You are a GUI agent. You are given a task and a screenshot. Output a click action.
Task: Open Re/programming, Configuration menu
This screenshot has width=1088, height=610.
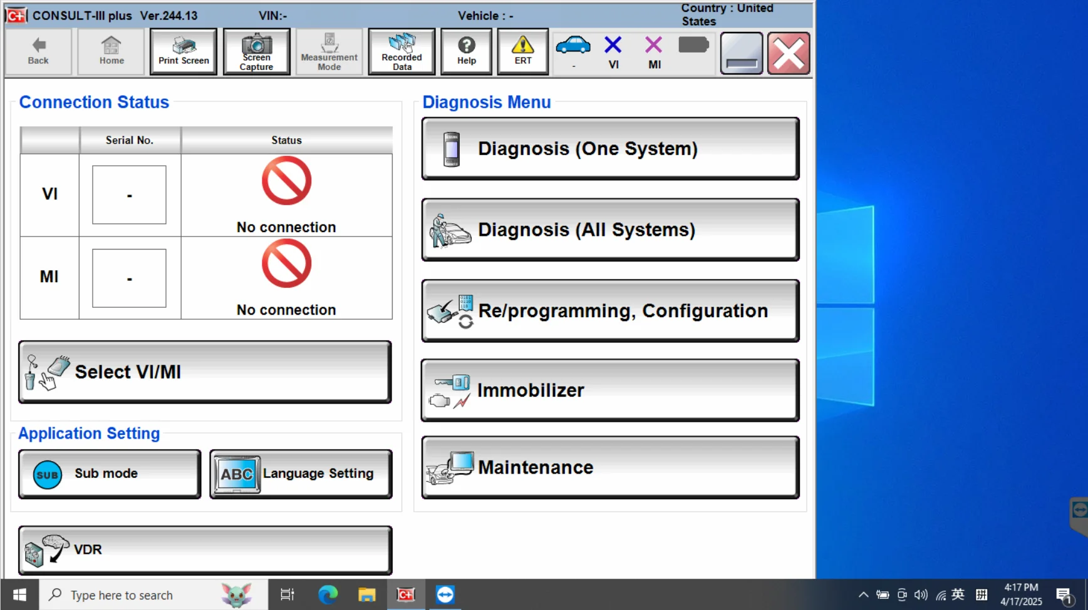(x=610, y=311)
